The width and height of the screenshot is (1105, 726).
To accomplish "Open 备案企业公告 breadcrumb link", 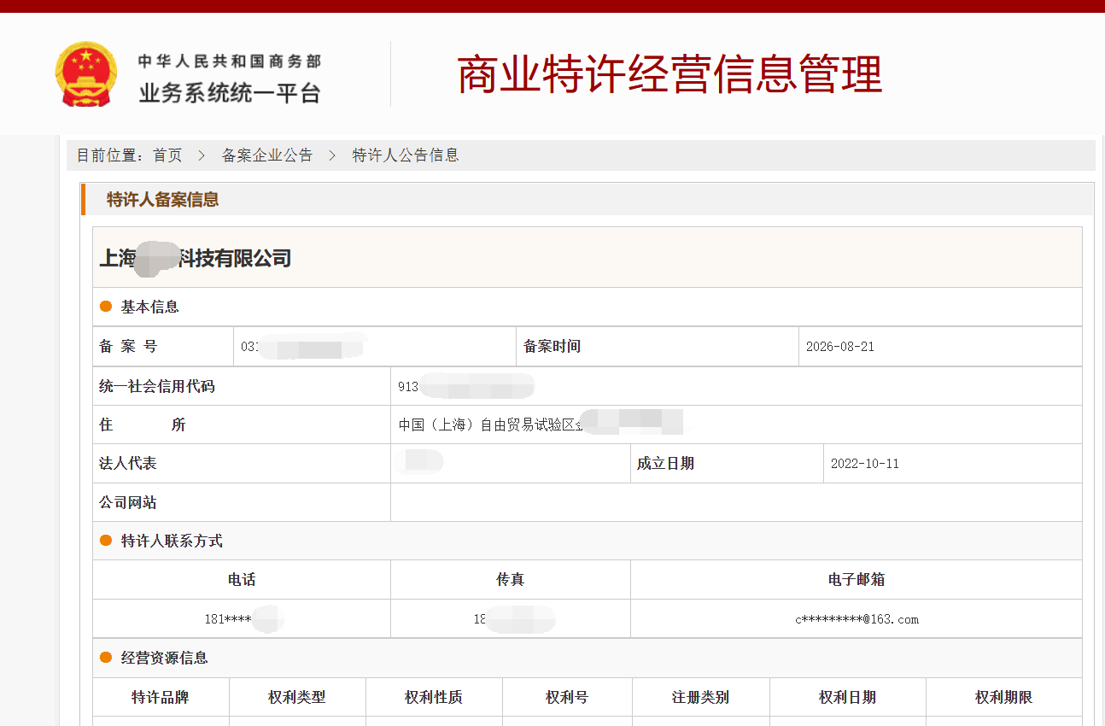I will click(267, 155).
